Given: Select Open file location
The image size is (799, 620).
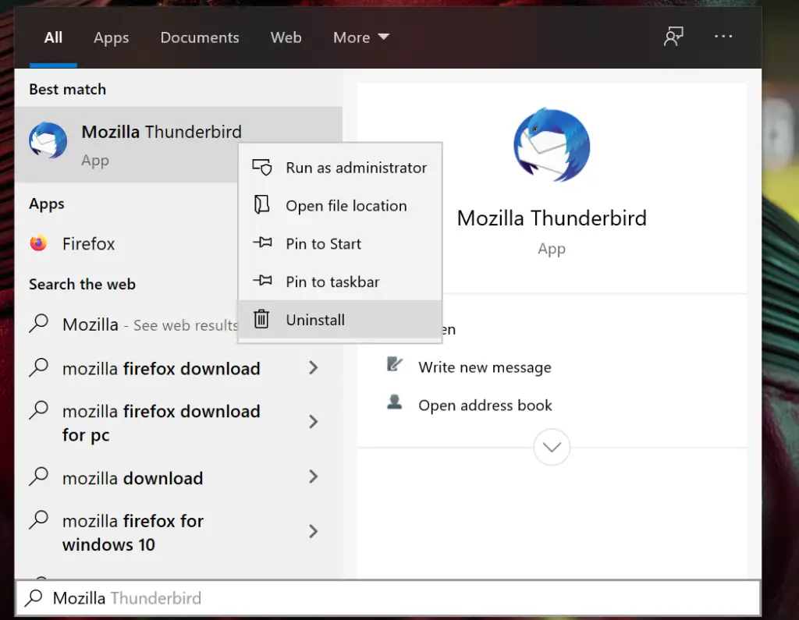Looking at the screenshot, I should coord(340,205).
